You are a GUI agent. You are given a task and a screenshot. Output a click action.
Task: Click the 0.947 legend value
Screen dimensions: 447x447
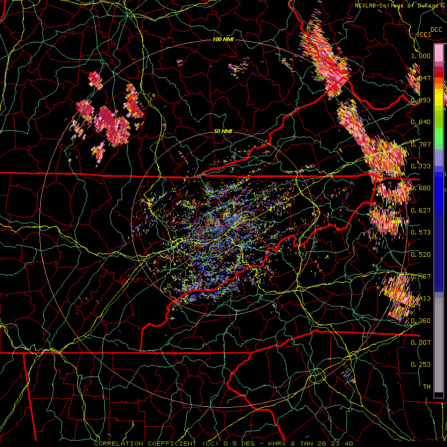(x=421, y=78)
